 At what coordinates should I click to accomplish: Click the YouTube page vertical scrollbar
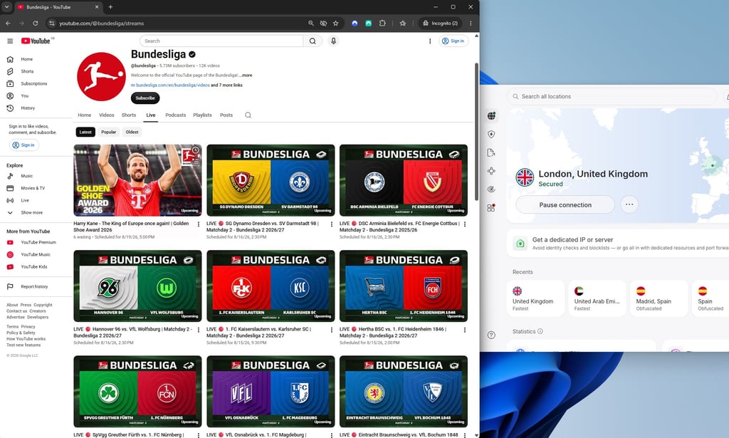(476, 132)
